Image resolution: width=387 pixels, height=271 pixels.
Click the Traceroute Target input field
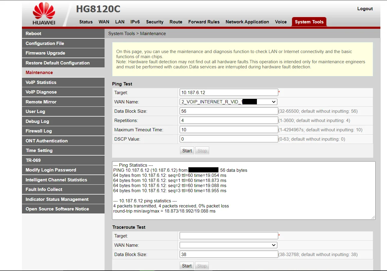pos(229,236)
